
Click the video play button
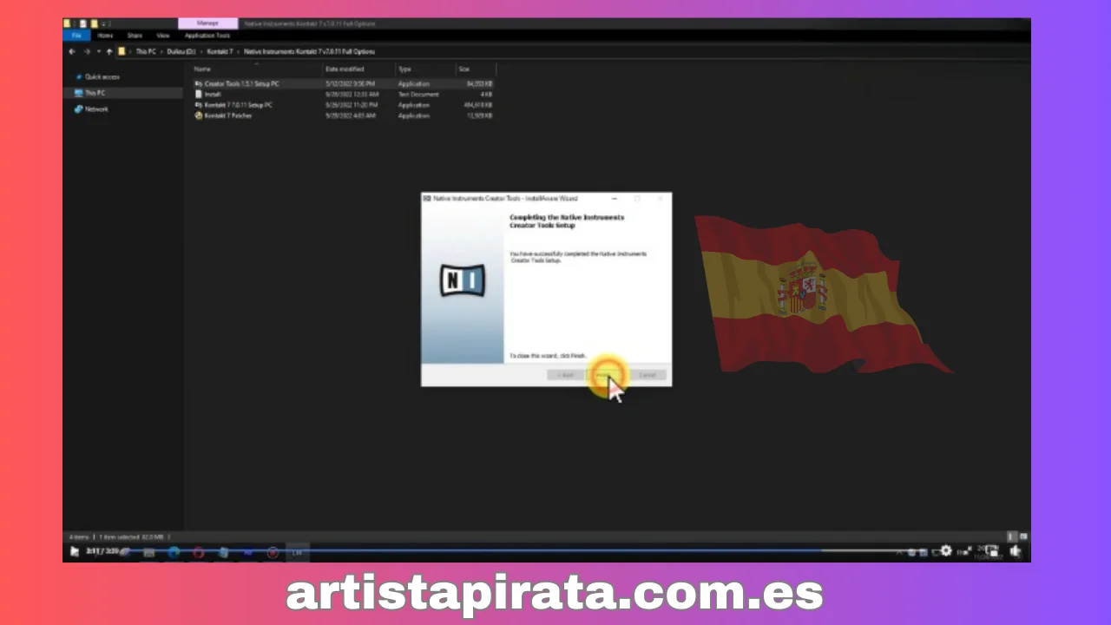75,551
